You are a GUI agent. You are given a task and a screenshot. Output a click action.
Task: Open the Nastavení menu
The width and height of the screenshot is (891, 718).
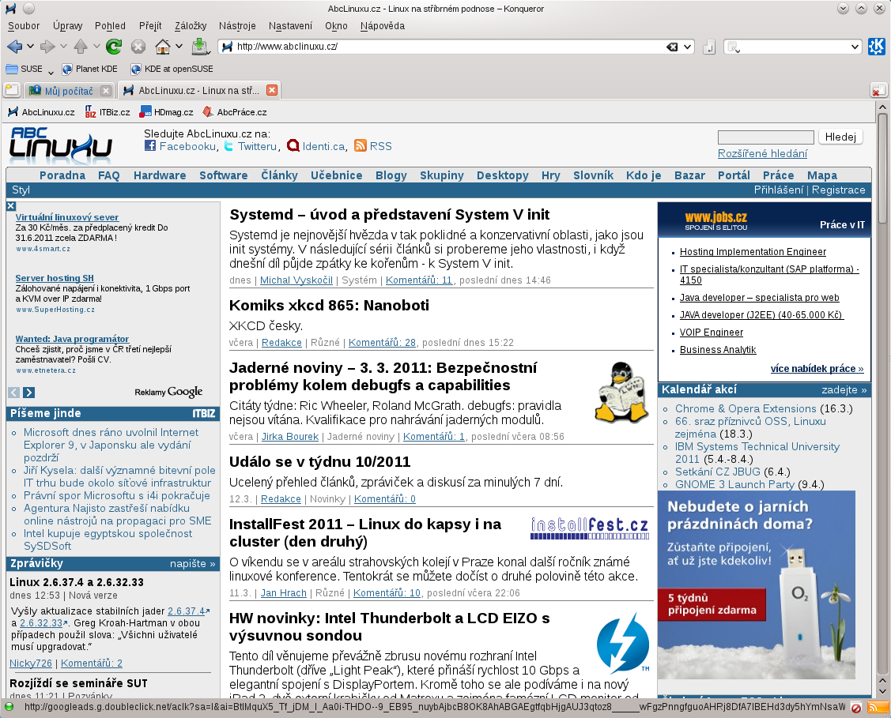(x=290, y=25)
